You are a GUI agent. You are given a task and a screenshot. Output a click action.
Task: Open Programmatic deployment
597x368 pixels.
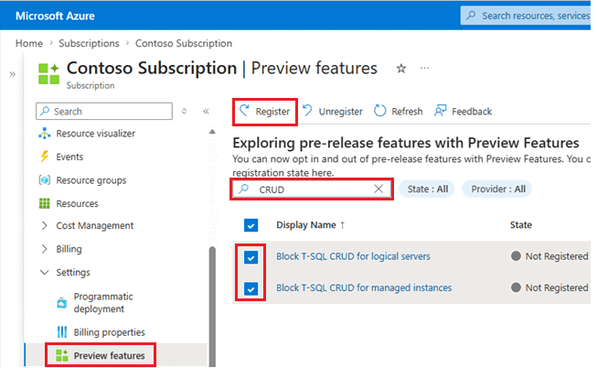coord(103,303)
